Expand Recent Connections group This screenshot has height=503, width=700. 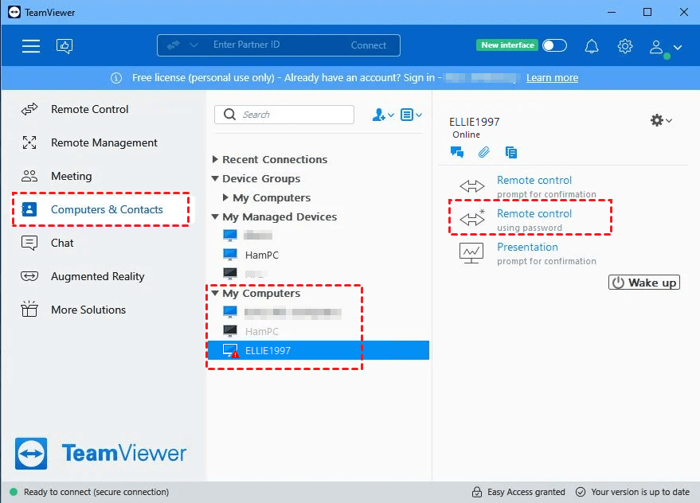click(215, 159)
